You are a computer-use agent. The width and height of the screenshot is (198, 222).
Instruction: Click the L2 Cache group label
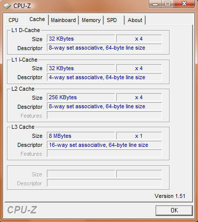23,89
